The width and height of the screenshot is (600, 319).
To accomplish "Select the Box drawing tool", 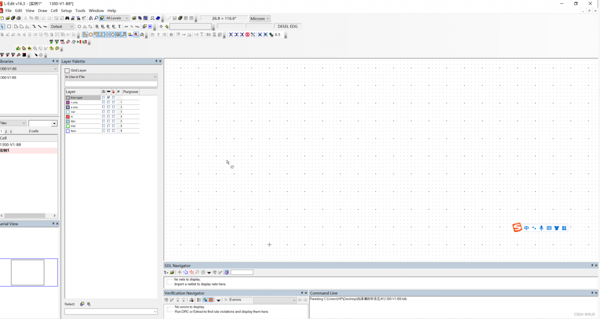I will [9, 27].
